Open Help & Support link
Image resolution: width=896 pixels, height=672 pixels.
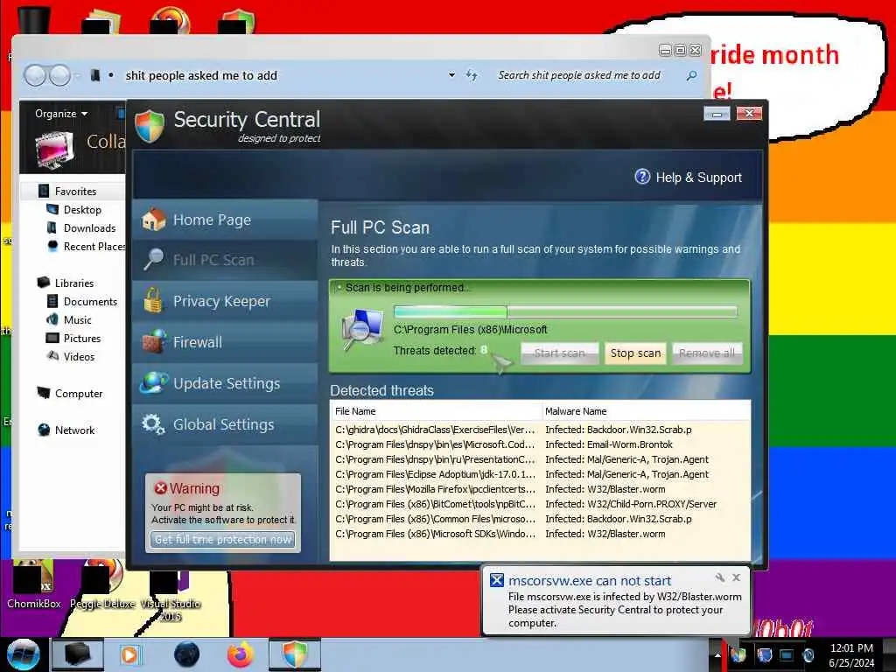[x=698, y=178]
